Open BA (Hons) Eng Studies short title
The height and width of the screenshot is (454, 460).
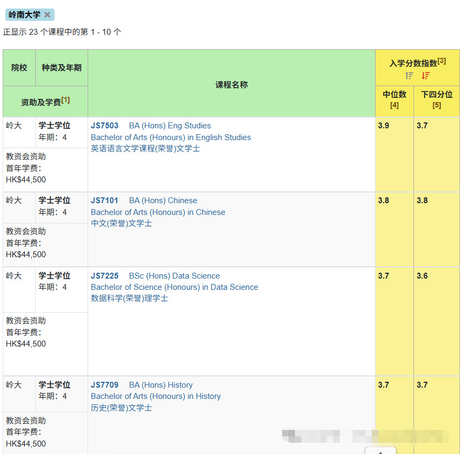(x=170, y=126)
